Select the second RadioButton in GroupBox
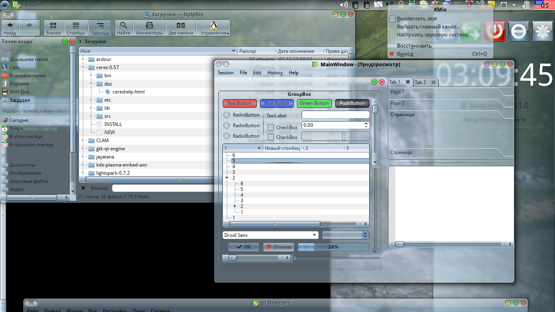This screenshot has width=555, height=312. pos(227,126)
